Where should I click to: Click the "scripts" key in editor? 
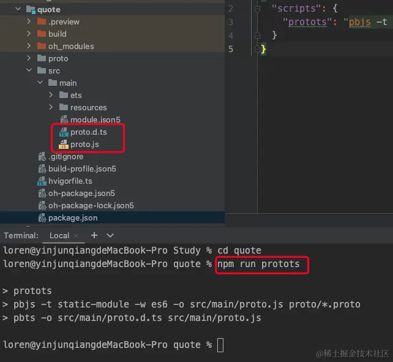(297, 9)
